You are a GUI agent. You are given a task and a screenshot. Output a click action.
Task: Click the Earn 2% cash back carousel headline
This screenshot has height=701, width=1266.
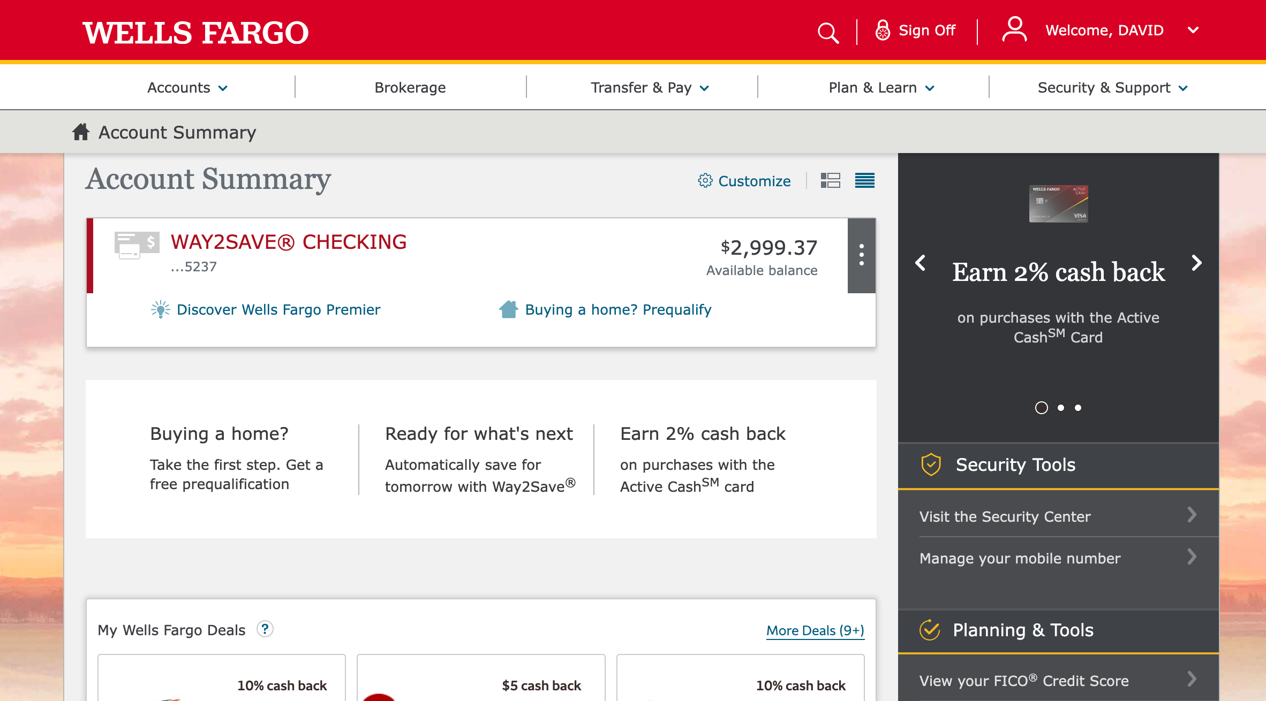click(1058, 272)
